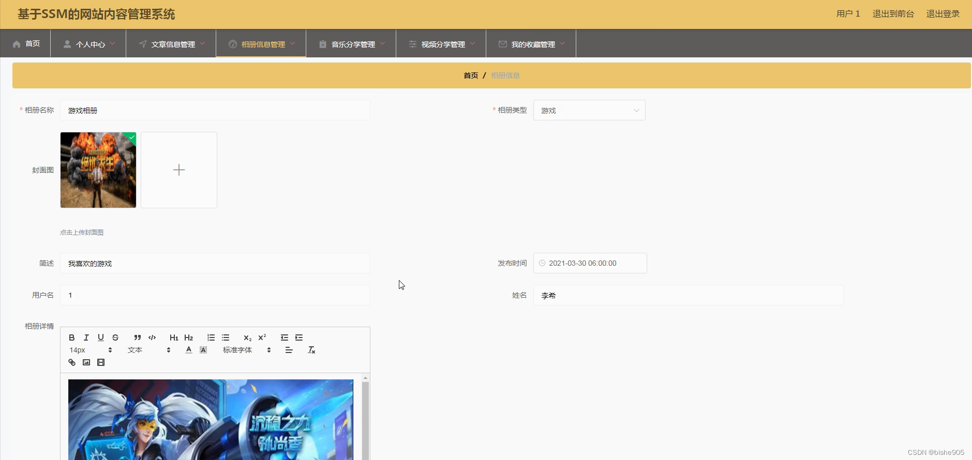Toggle bold formatting in the editor

(72, 338)
